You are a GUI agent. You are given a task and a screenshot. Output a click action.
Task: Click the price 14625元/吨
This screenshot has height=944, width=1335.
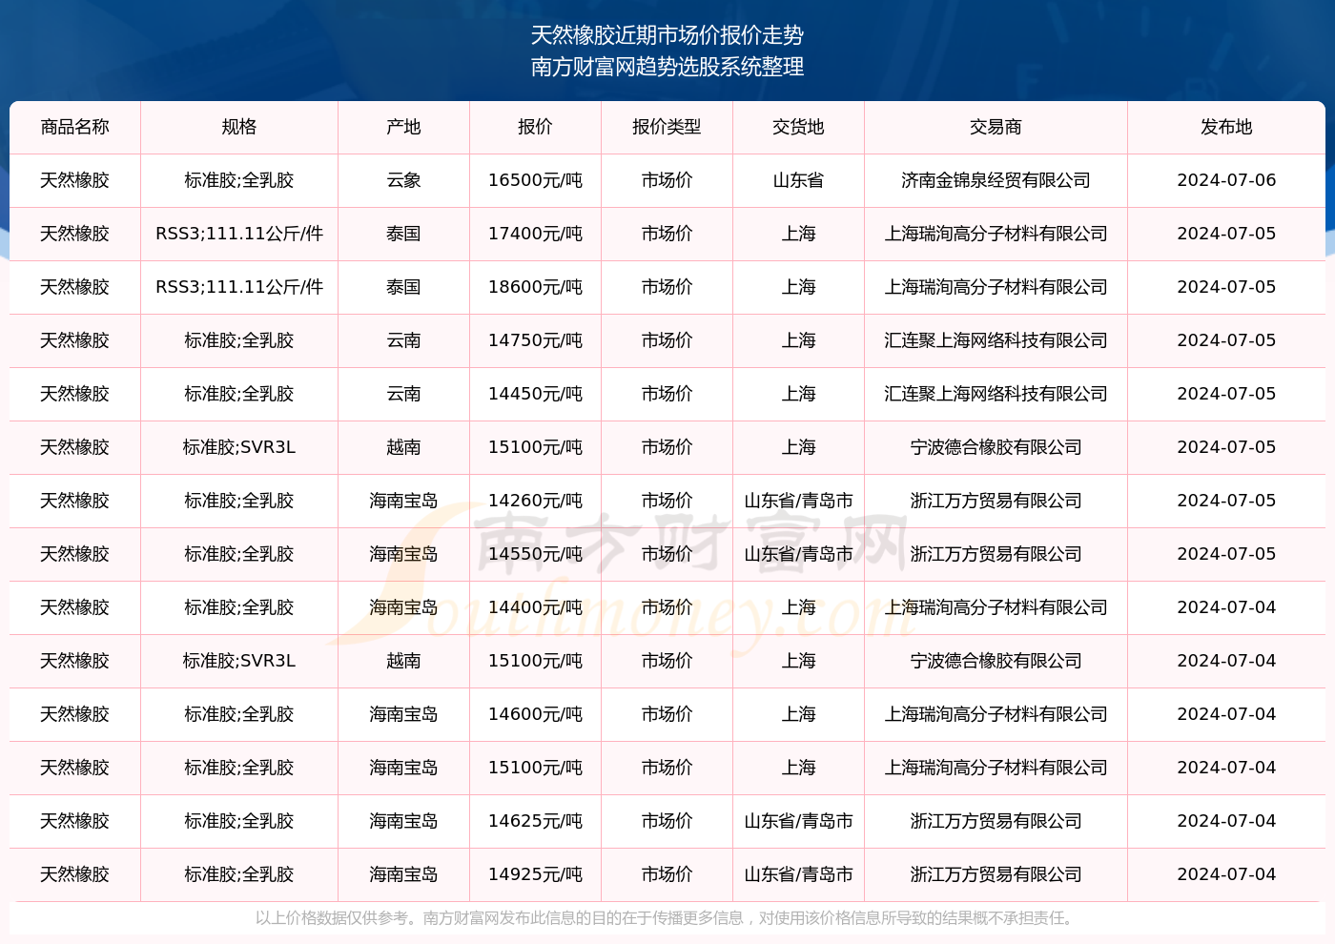pos(535,821)
